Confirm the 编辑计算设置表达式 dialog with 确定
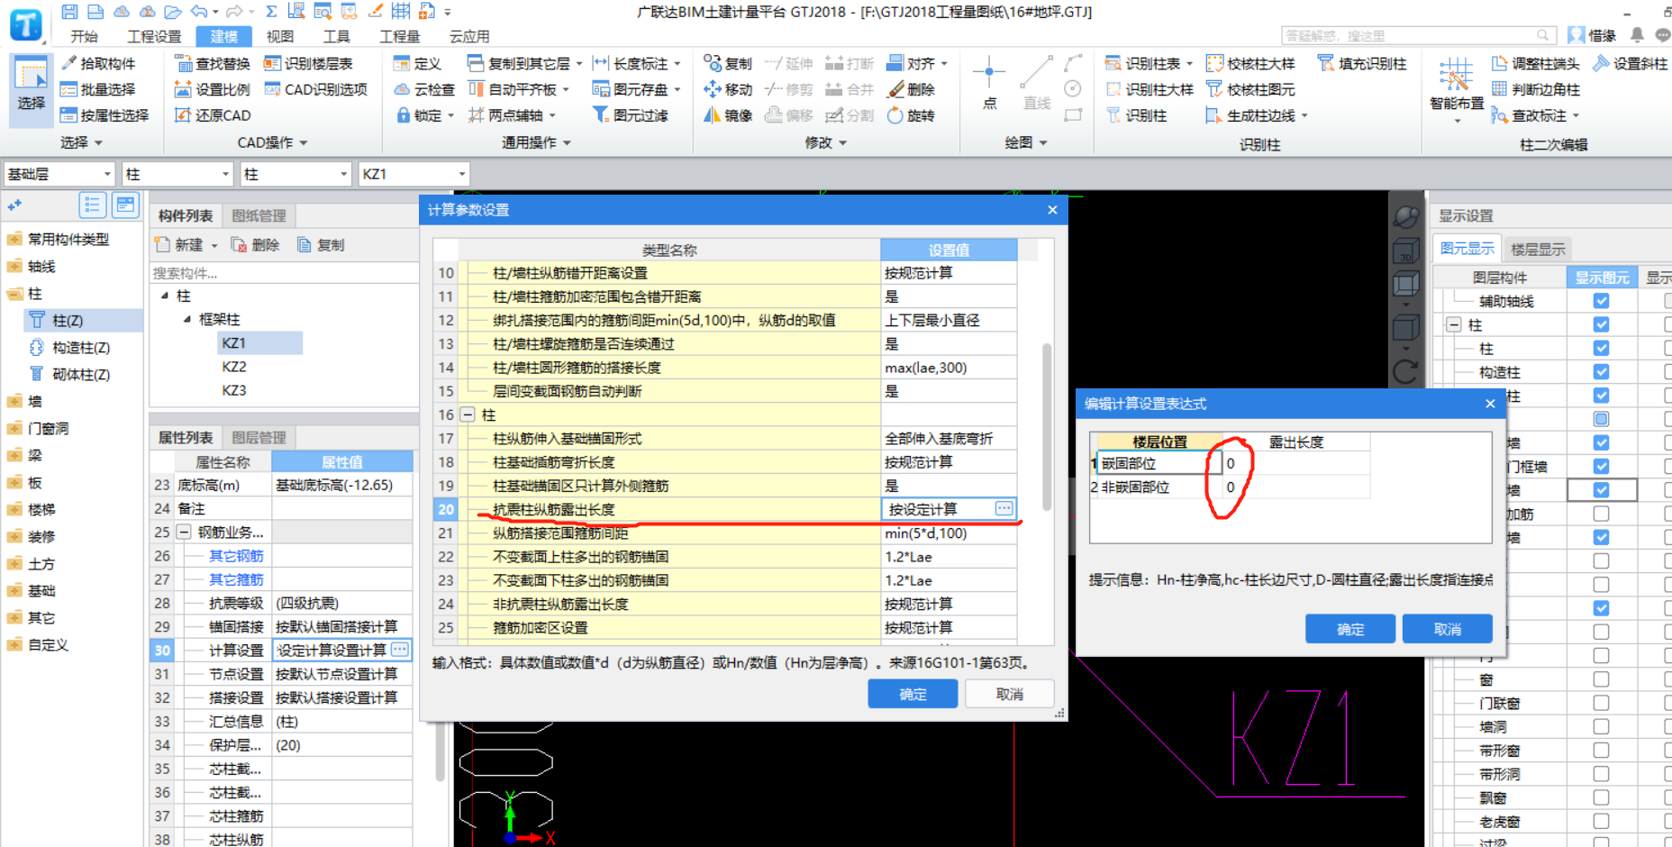 (1350, 629)
